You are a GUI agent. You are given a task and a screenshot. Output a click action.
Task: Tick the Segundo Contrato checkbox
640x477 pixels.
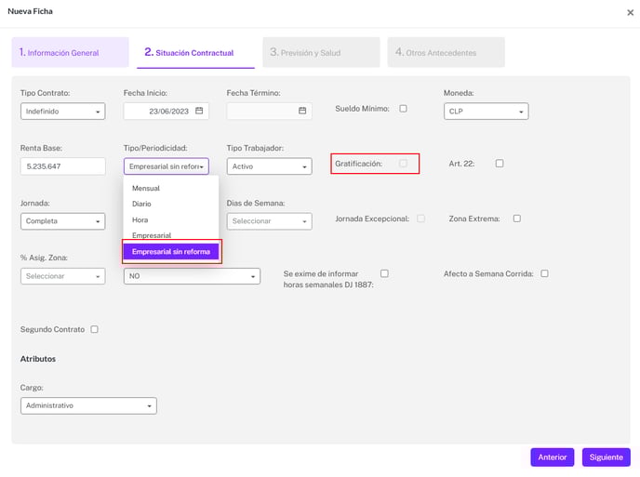[x=94, y=329]
